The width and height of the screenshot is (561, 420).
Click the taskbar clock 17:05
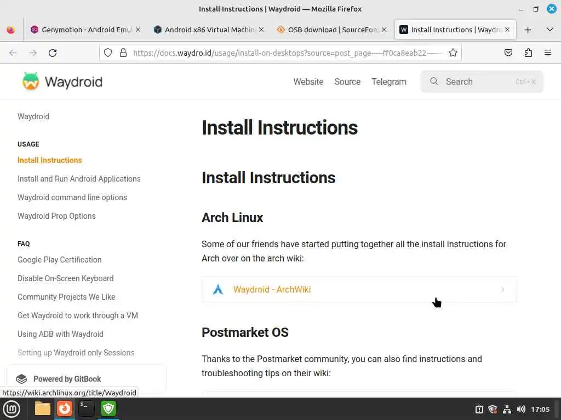pos(540,409)
